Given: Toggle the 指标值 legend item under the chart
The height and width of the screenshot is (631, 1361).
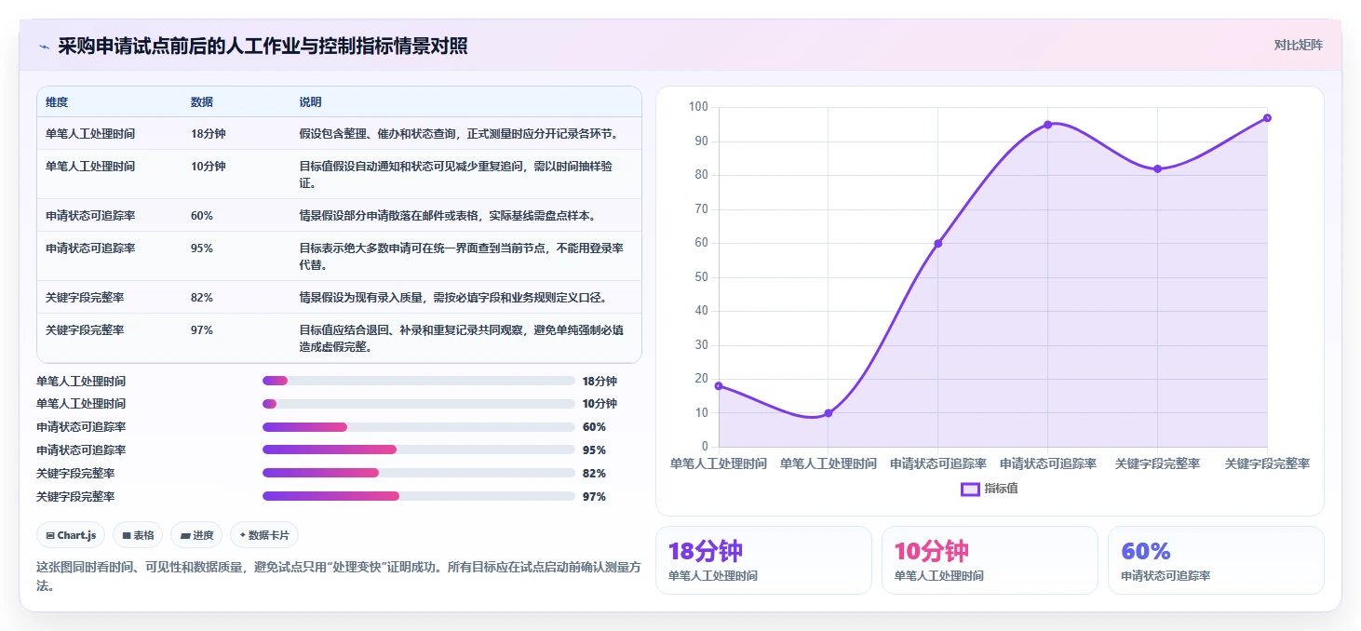Looking at the screenshot, I should click(990, 489).
